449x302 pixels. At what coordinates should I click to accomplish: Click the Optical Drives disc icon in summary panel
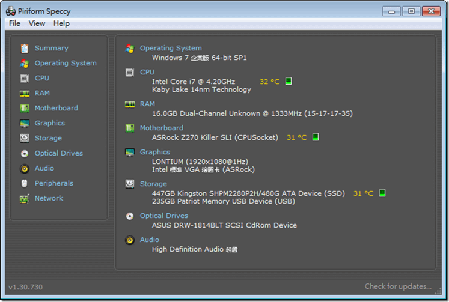click(130, 216)
